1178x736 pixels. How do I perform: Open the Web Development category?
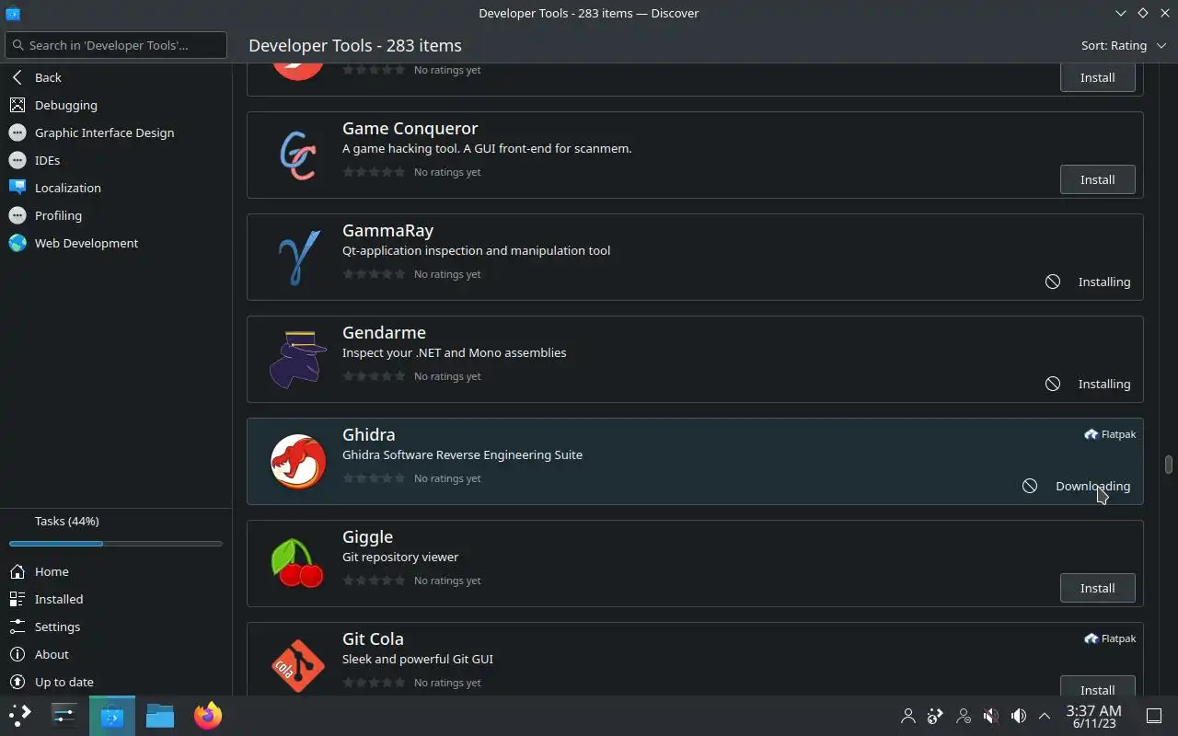click(116, 243)
